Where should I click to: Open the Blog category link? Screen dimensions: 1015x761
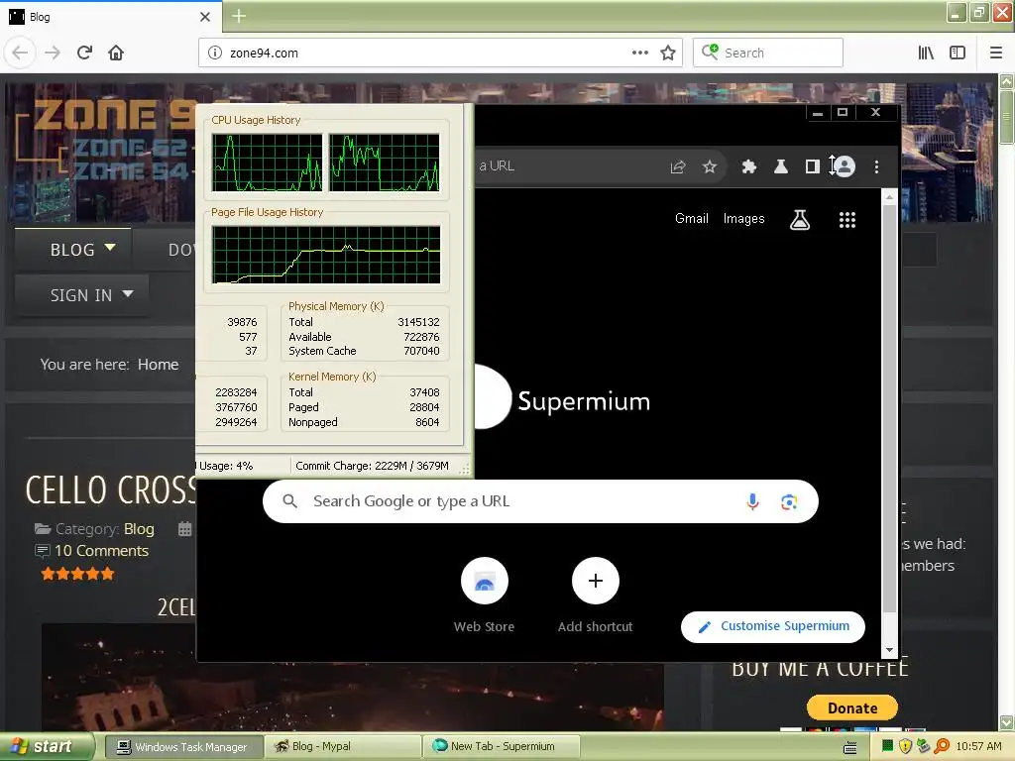pyautogui.click(x=139, y=529)
